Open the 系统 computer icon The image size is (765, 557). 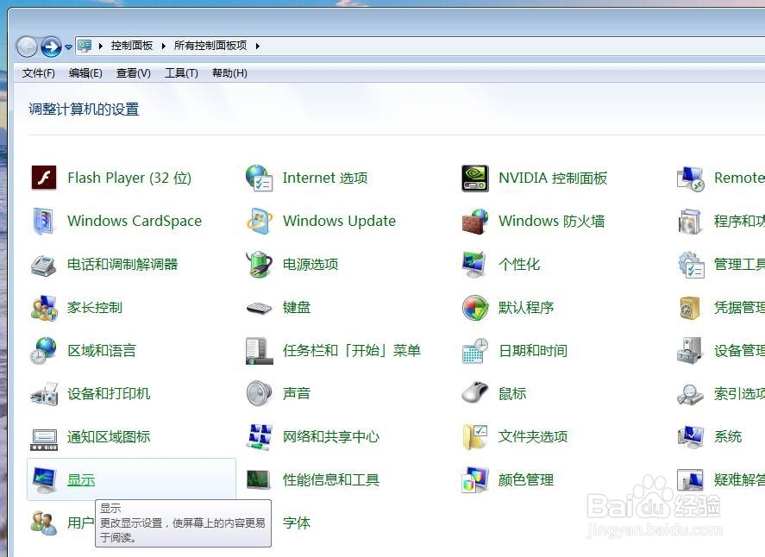click(691, 436)
